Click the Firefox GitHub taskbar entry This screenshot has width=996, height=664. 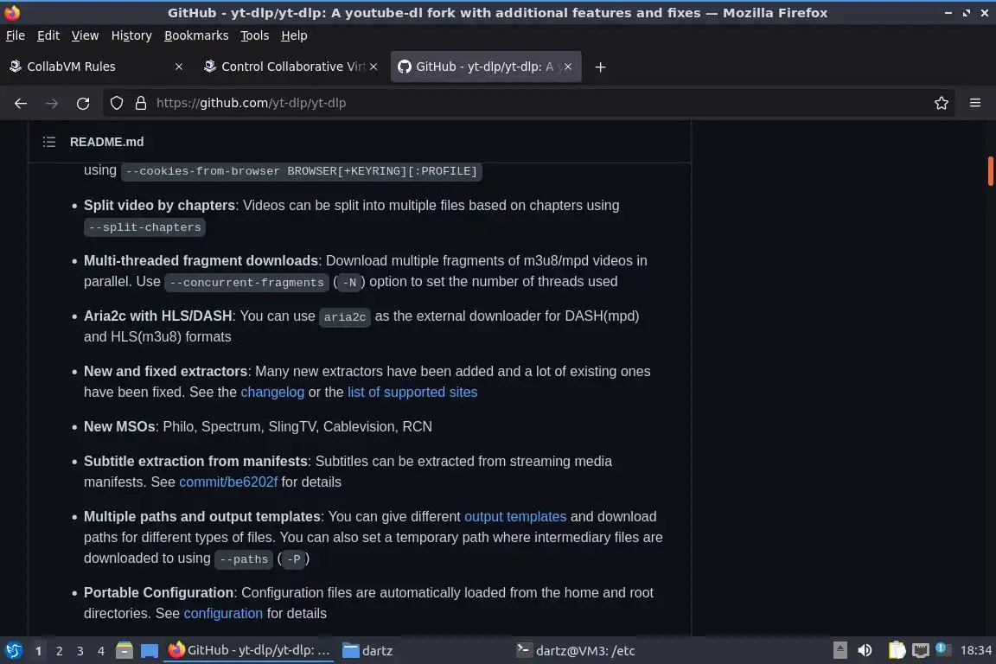249,651
